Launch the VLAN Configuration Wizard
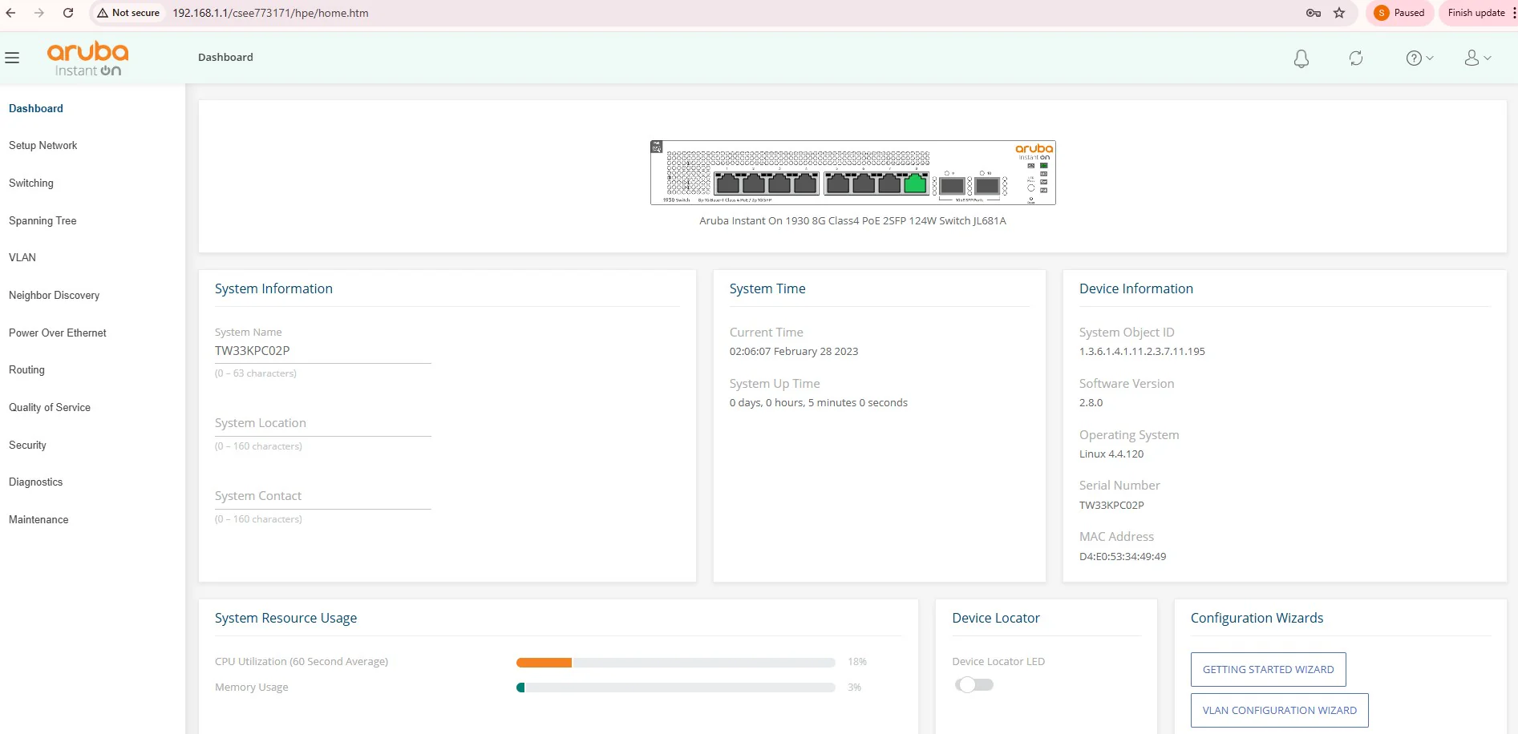1518x734 pixels. point(1280,711)
